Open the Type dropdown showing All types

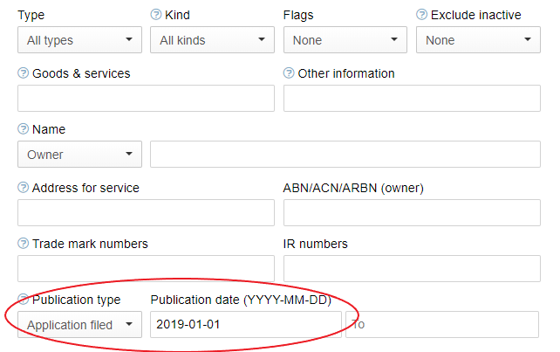click(79, 40)
